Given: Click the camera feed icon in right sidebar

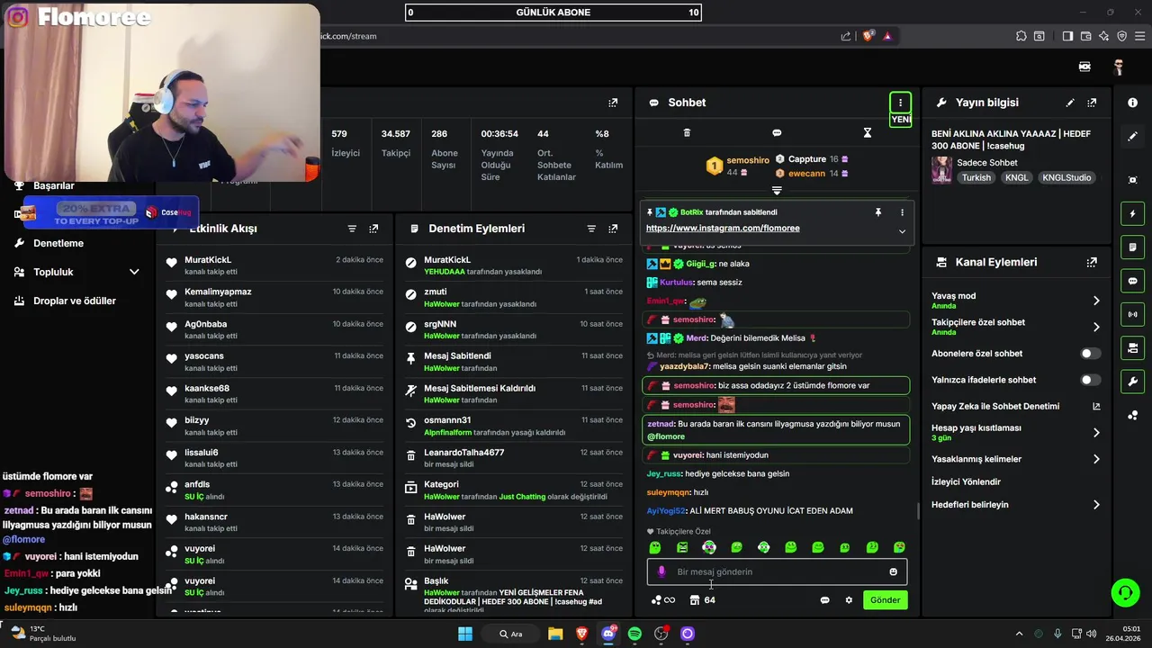Looking at the screenshot, I should click(x=1132, y=348).
